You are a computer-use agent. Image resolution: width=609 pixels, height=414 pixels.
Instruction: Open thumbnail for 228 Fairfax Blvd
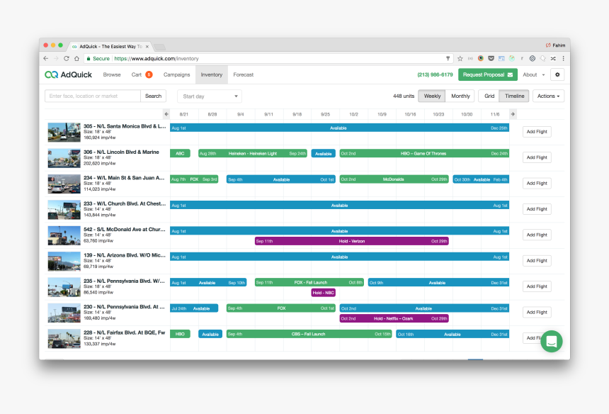pyautogui.click(x=64, y=339)
